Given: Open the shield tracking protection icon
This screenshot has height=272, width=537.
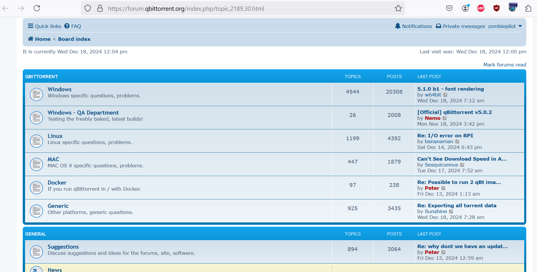Looking at the screenshot, I should [x=88, y=8].
